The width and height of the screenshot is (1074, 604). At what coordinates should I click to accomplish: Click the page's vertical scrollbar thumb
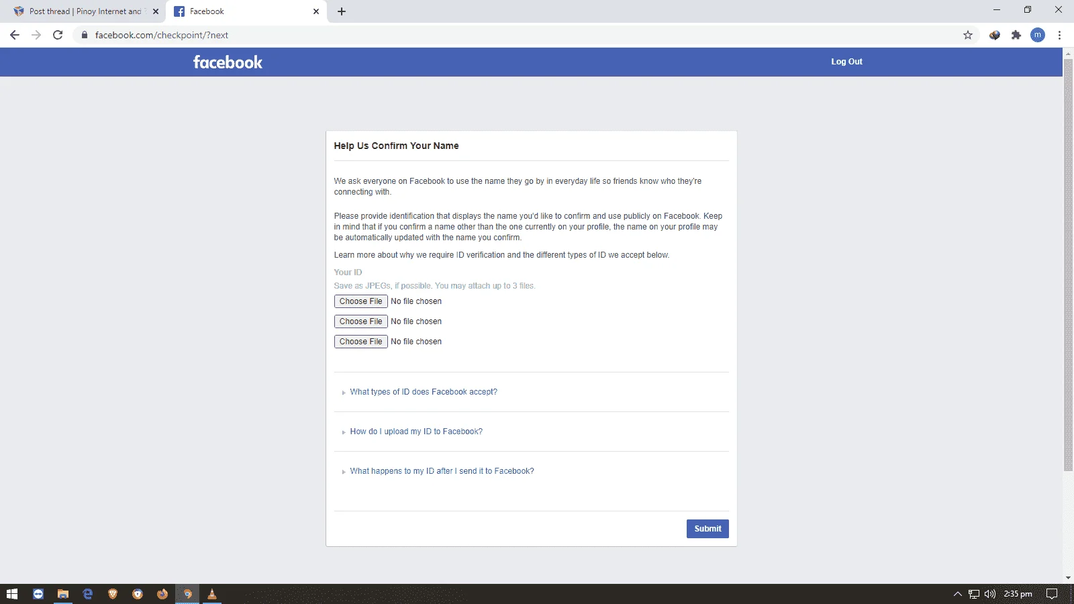pos(1069,265)
